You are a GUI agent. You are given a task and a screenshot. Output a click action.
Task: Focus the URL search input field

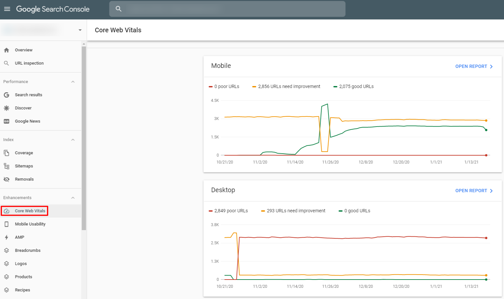coord(227,9)
